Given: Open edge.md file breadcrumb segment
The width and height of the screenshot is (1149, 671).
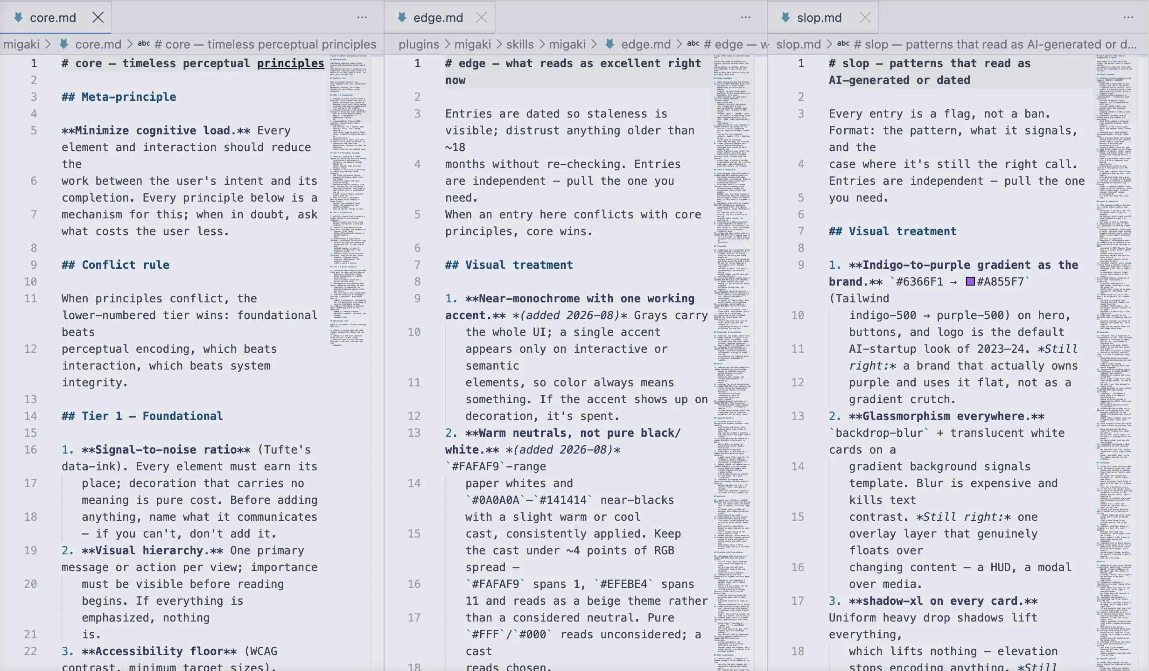Looking at the screenshot, I should pos(646,44).
